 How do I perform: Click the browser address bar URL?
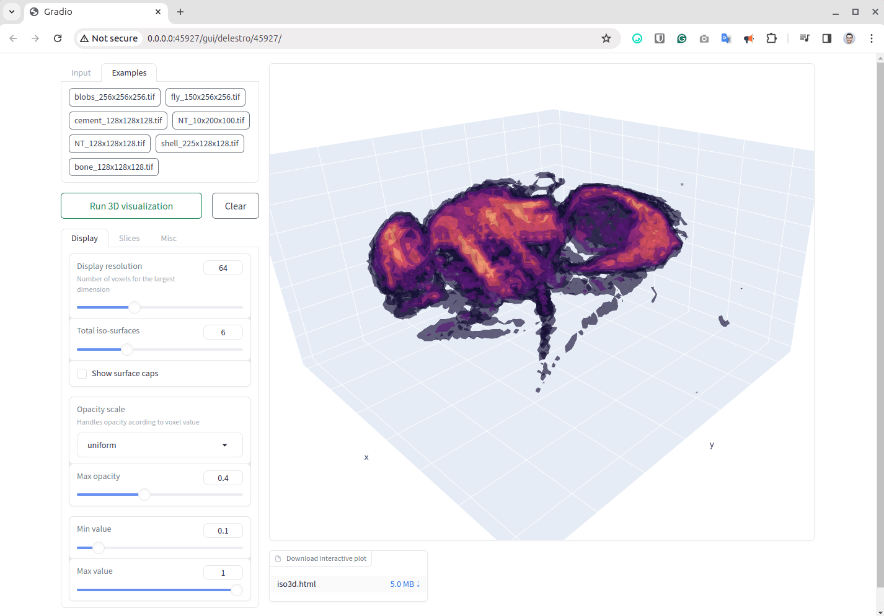coord(214,38)
